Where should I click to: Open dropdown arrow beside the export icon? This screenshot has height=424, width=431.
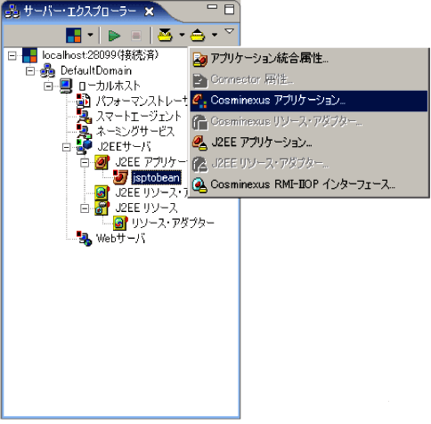tap(215, 35)
